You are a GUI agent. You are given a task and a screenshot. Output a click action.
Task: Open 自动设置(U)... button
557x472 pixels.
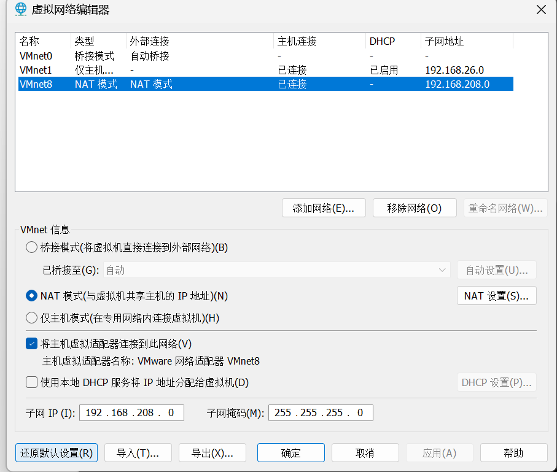tap(497, 270)
